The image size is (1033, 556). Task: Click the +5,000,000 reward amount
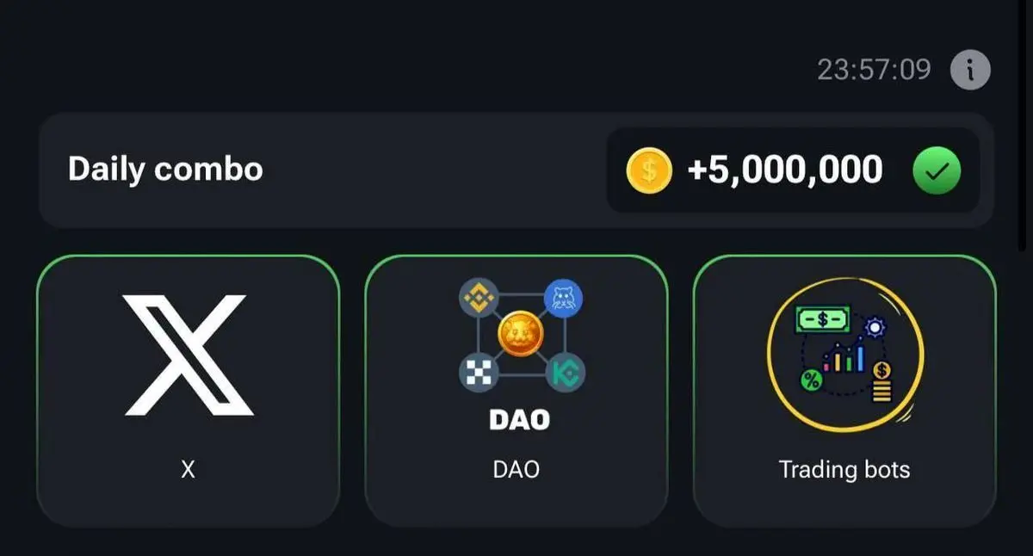pos(784,170)
